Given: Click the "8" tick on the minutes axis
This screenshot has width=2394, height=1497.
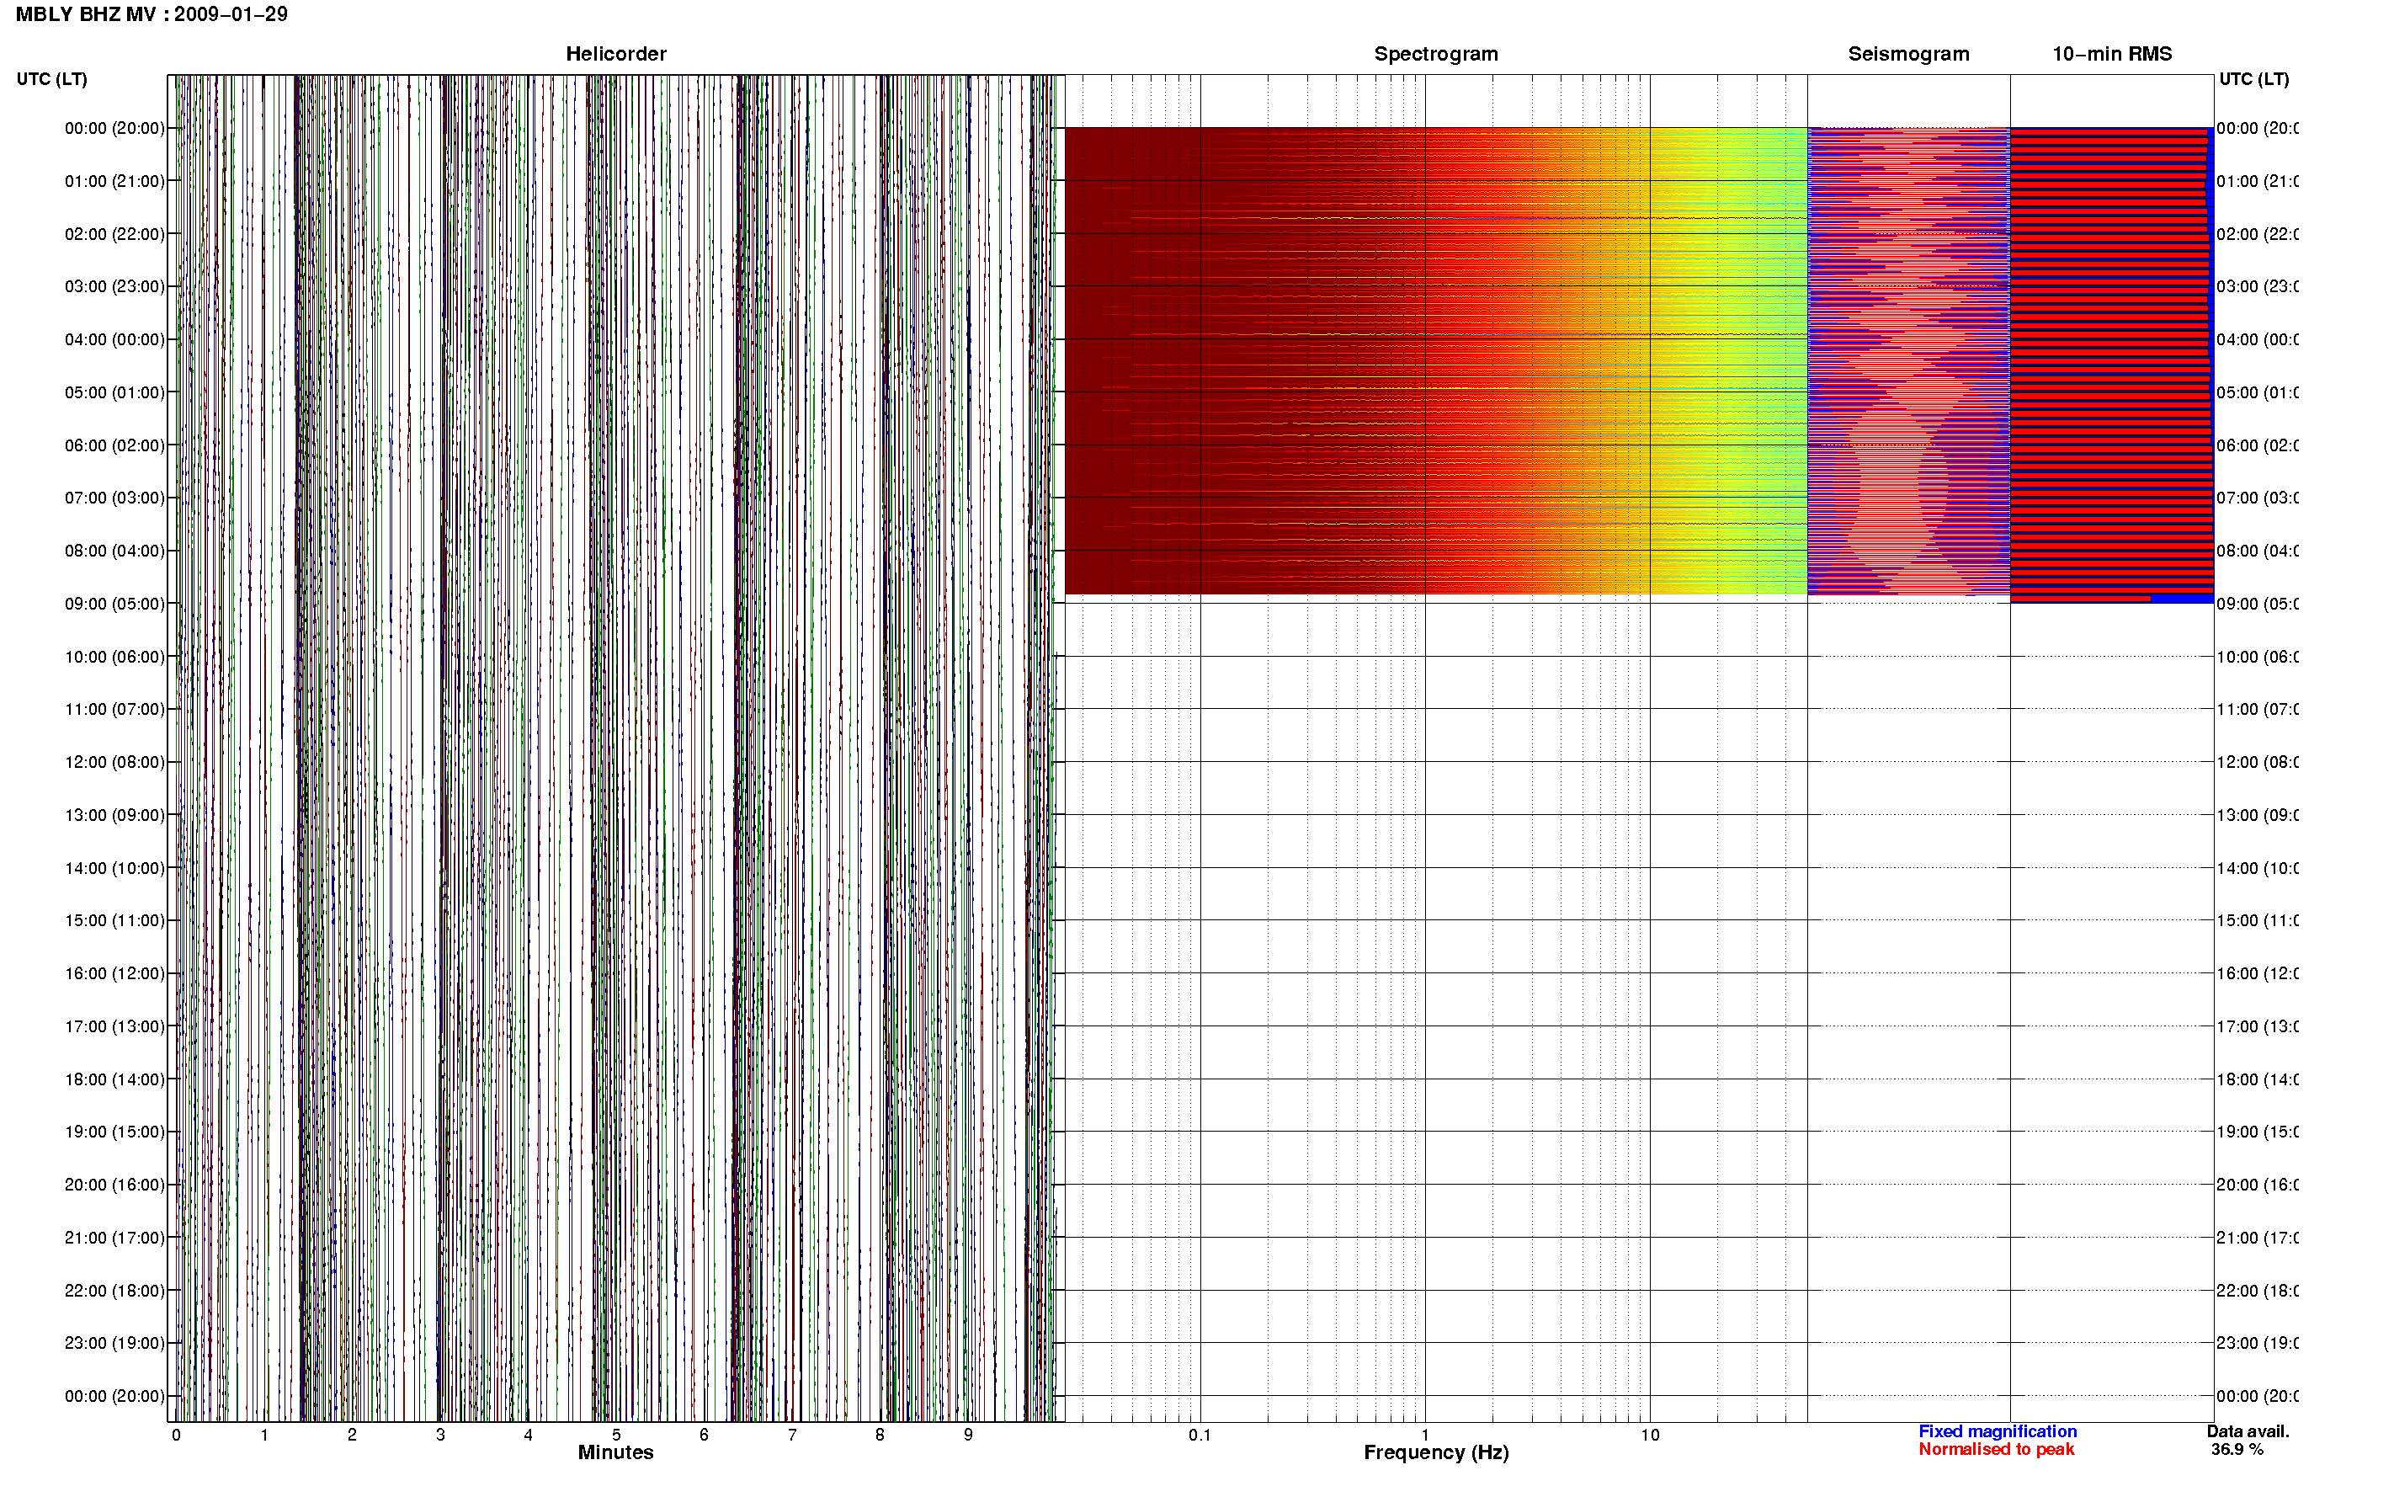Looking at the screenshot, I should click(x=880, y=1435).
